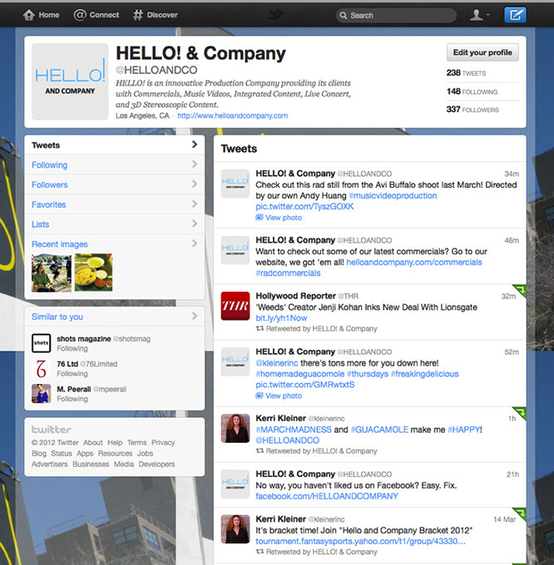554x565 pixels.
Task: Open the user account dropdown menu
Action: pos(479,15)
